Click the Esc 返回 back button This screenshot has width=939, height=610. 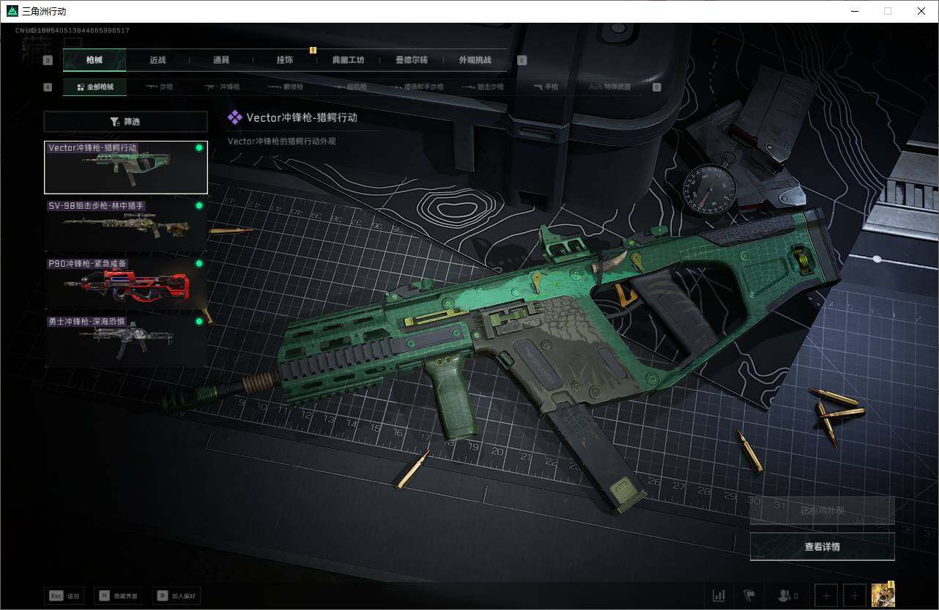(64, 596)
